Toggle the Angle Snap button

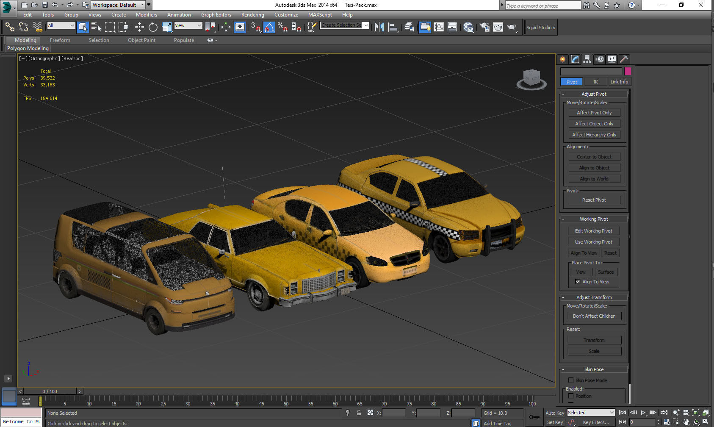tap(269, 27)
